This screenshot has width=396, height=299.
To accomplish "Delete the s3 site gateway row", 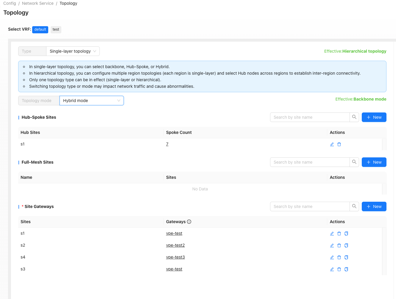I will tap(339, 269).
